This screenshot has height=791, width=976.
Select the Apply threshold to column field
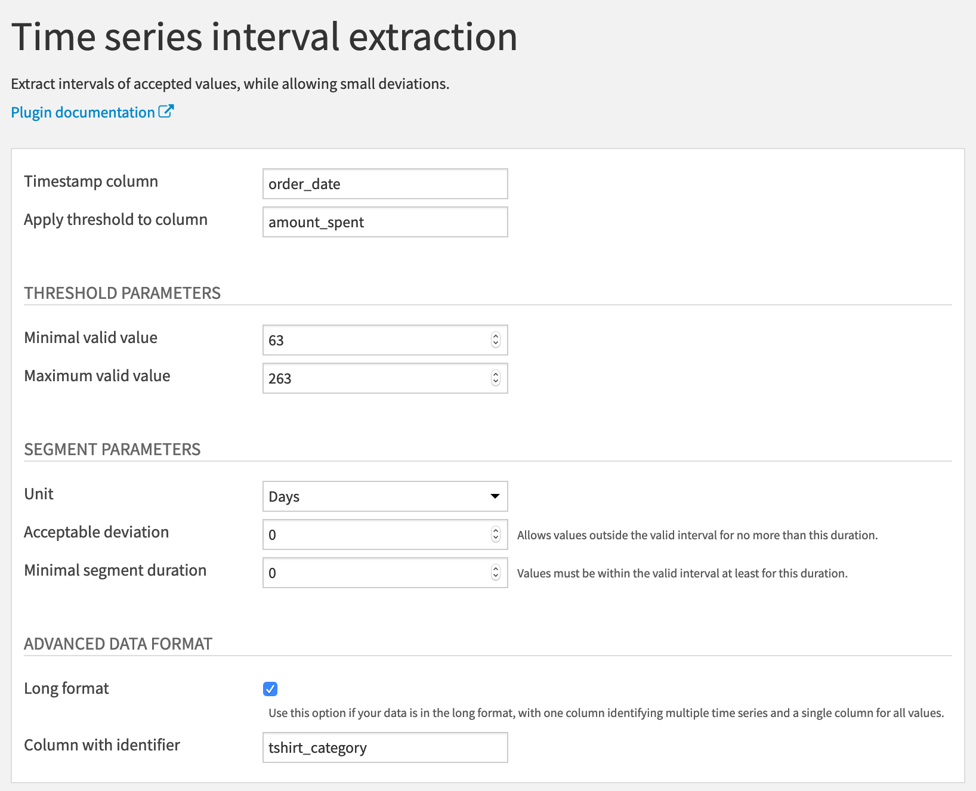coord(385,222)
